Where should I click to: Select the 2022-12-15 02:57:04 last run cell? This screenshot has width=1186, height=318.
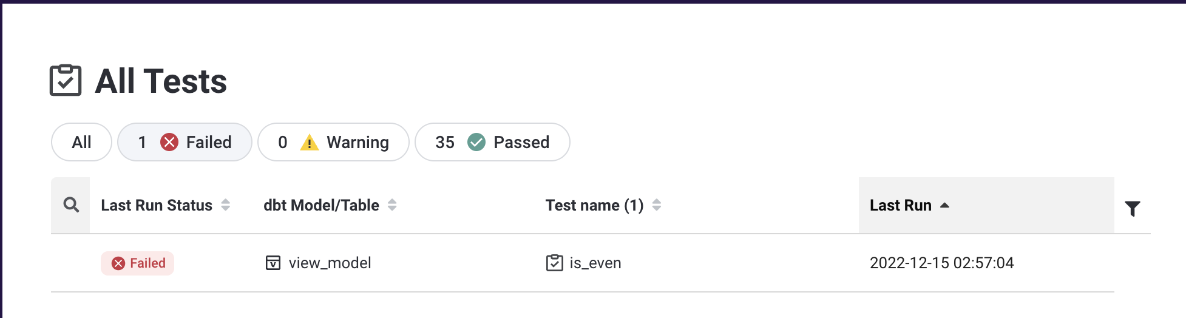(941, 263)
